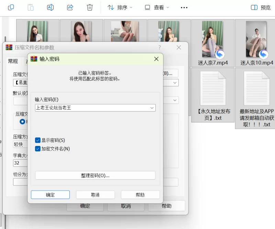Open the three-dot more options menu
Screen dimensions: 275x229
184,8
